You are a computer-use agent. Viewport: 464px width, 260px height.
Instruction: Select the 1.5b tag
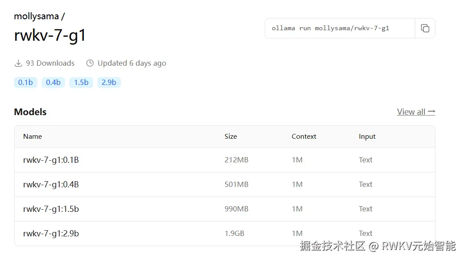pos(81,82)
